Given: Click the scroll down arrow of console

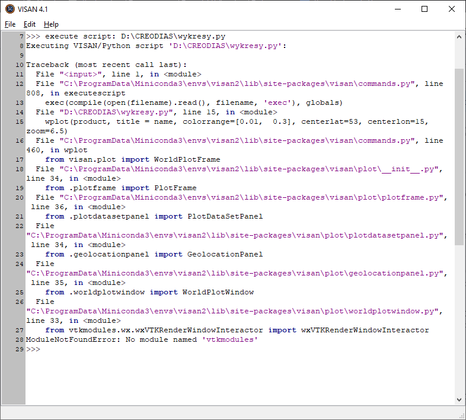Looking at the screenshot, I should coord(459,399).
